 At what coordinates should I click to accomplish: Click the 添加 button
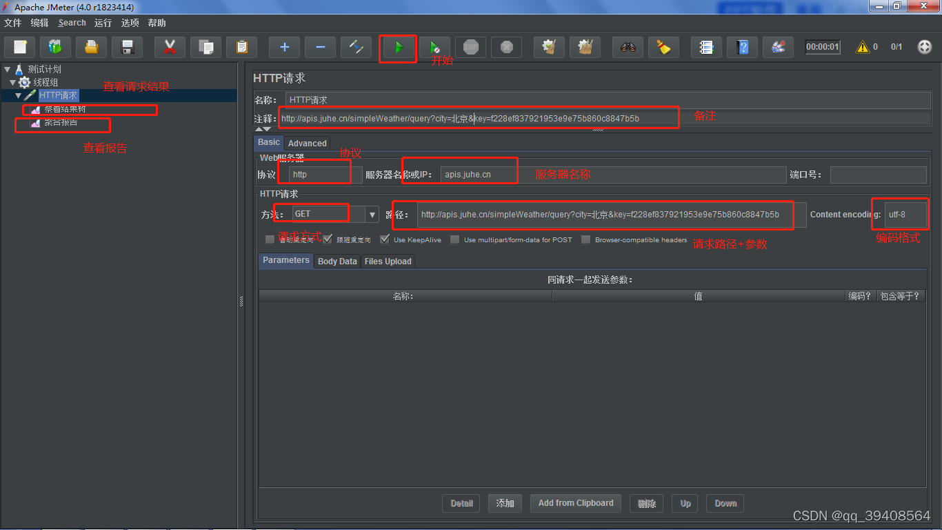point(505,503)
